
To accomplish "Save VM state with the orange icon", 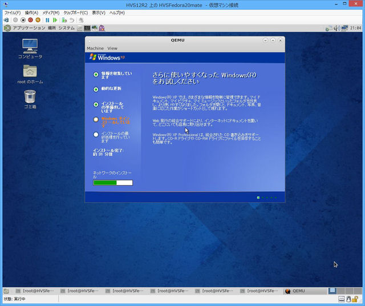I will click(38, 20).
